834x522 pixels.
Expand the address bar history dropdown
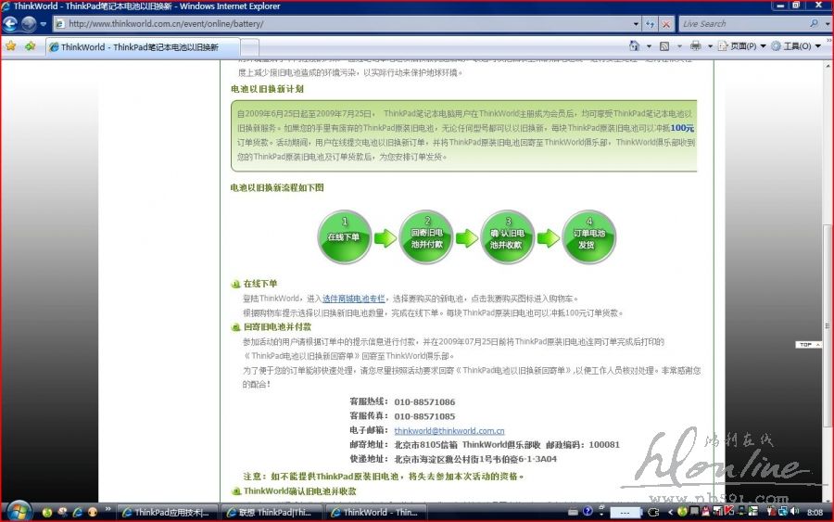[636, 24]
